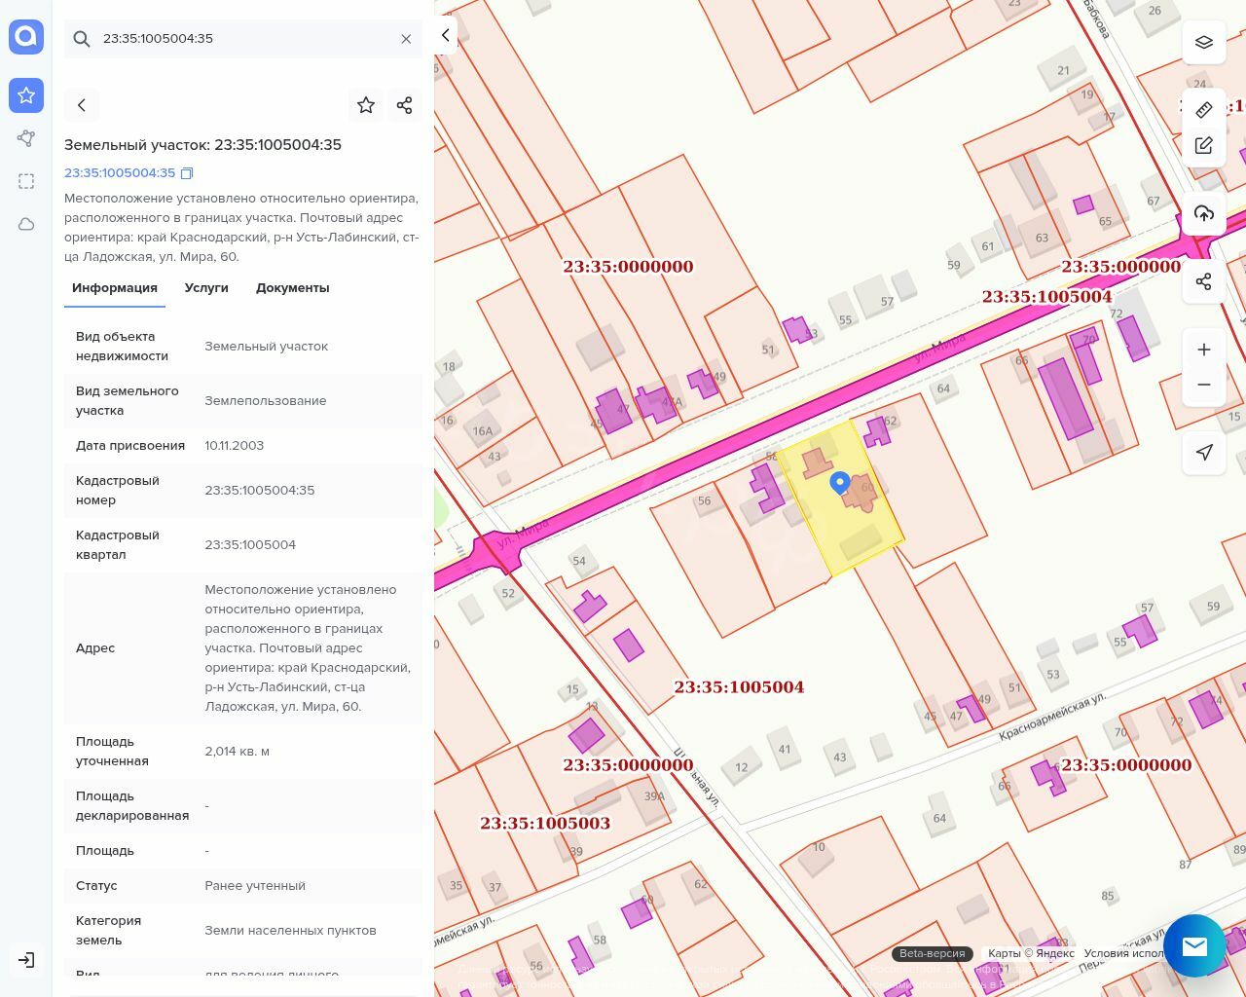Click the draw/edit tool on map
This screenshot has width=1246, height=997.
click(x=1204, y=145)
